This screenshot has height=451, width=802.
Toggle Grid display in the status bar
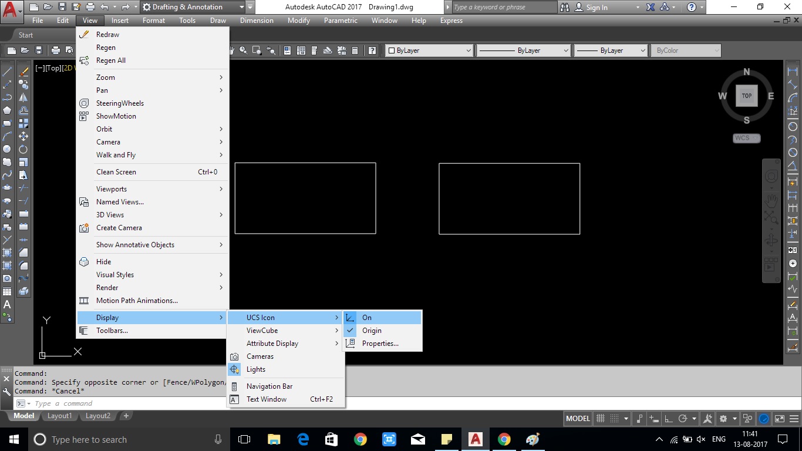click(601, 418)
